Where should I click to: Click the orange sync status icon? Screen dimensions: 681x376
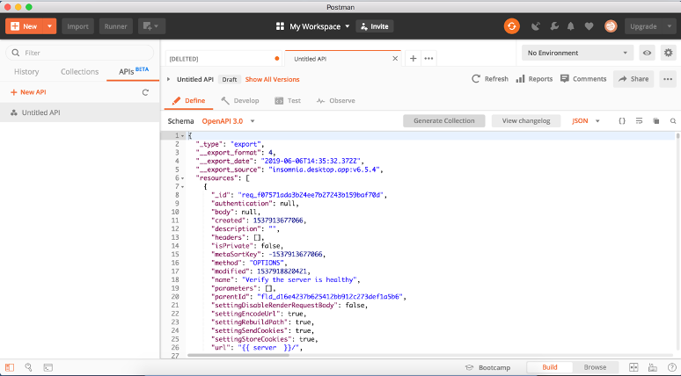pos(511,26)
